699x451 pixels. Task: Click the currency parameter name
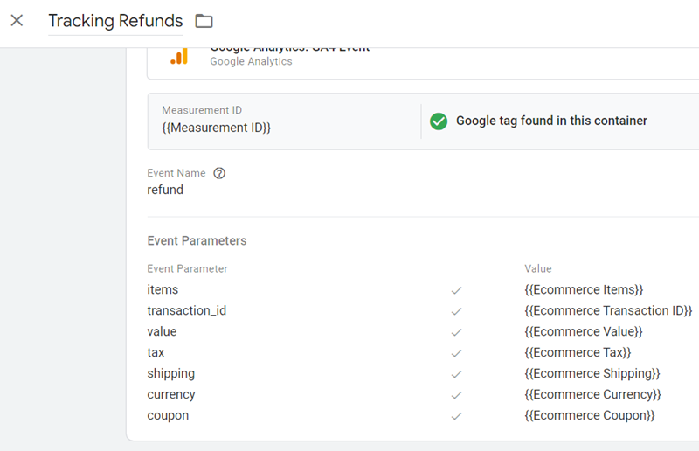click(x=171, y=394)
